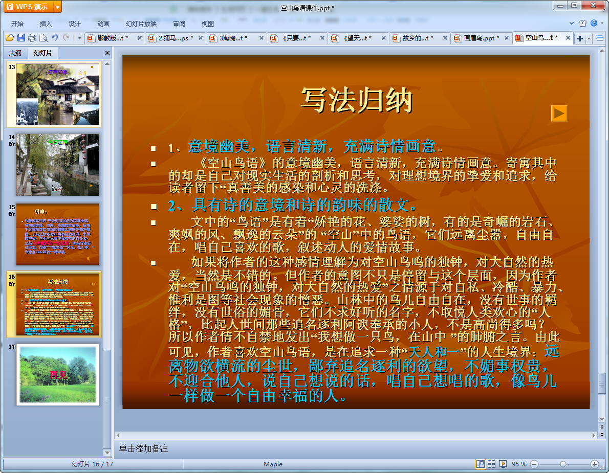Close the 2.捅马 document tab
This screenshot has height=473, width=609.
tap(201, 38)
